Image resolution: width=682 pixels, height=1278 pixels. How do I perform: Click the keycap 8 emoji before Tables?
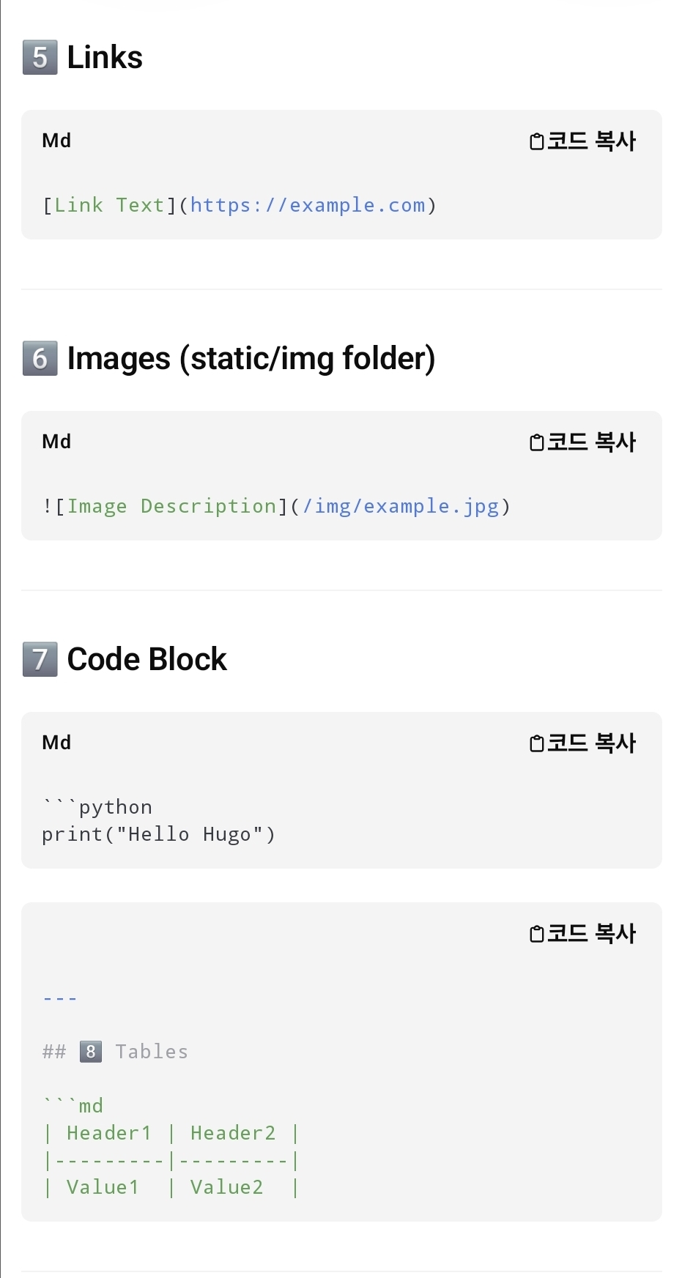(x=91, y=1052)
